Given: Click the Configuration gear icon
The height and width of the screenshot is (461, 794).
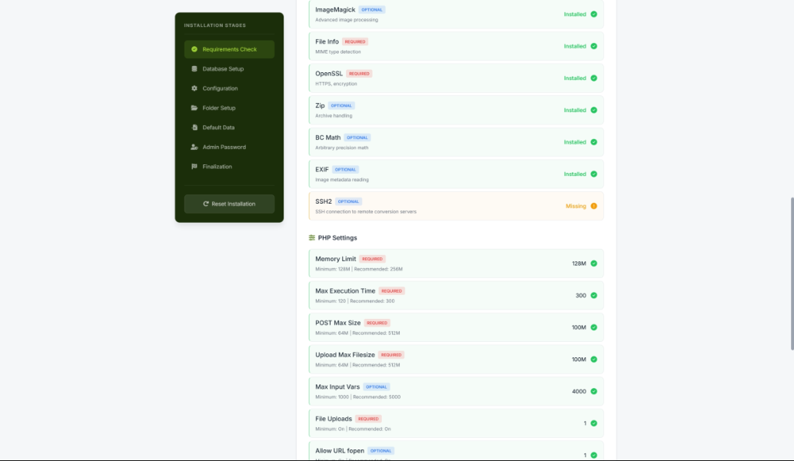Looking at the screenshot, I should tap(194, 88).
